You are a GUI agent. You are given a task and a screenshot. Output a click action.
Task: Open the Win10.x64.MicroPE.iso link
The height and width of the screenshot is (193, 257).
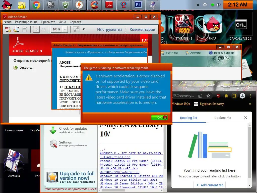click(x=119, y=168)
